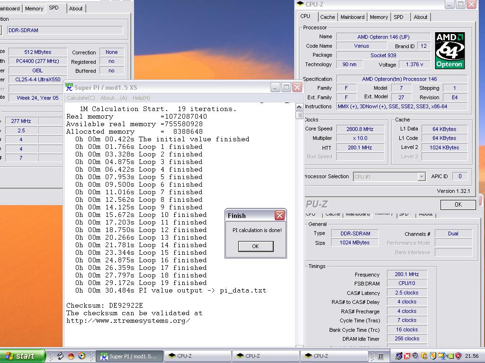Close the Finish dialog with the red X
The width and height of the screenshot is (485, 363).
pyautogui.click(x=279, y=215)
